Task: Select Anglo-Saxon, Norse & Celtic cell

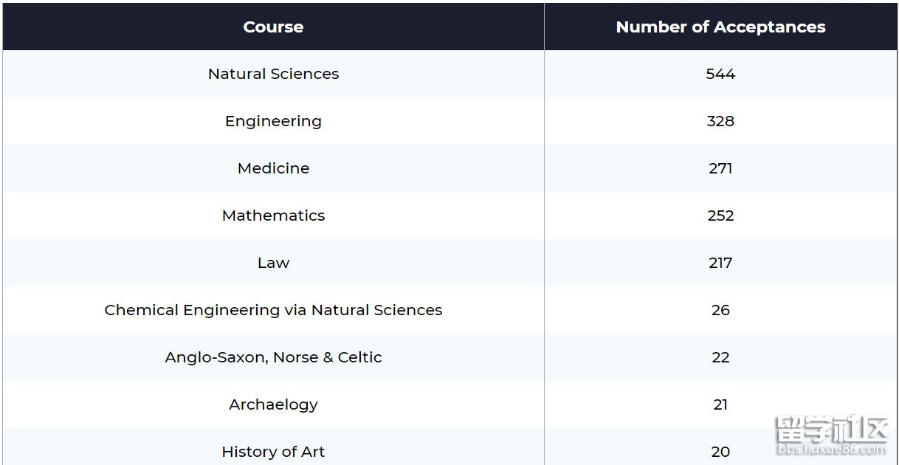Action: 273,357
